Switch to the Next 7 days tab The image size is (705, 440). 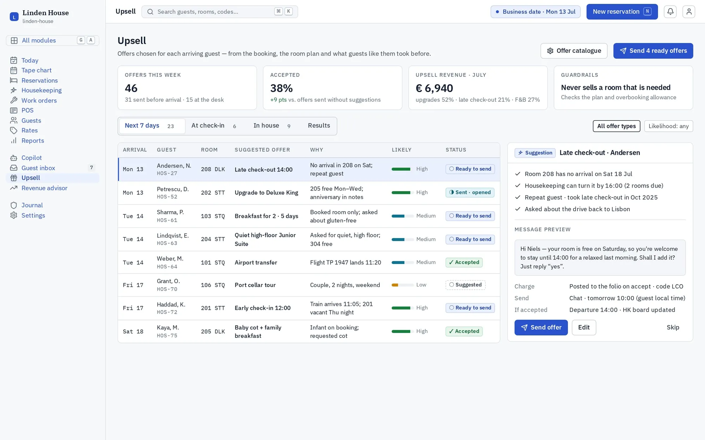152,126
